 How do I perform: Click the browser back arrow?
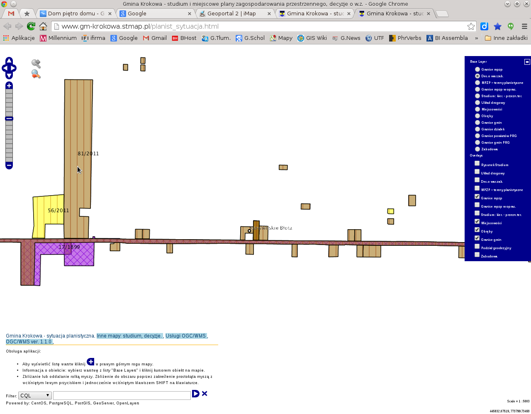[7, 26]
